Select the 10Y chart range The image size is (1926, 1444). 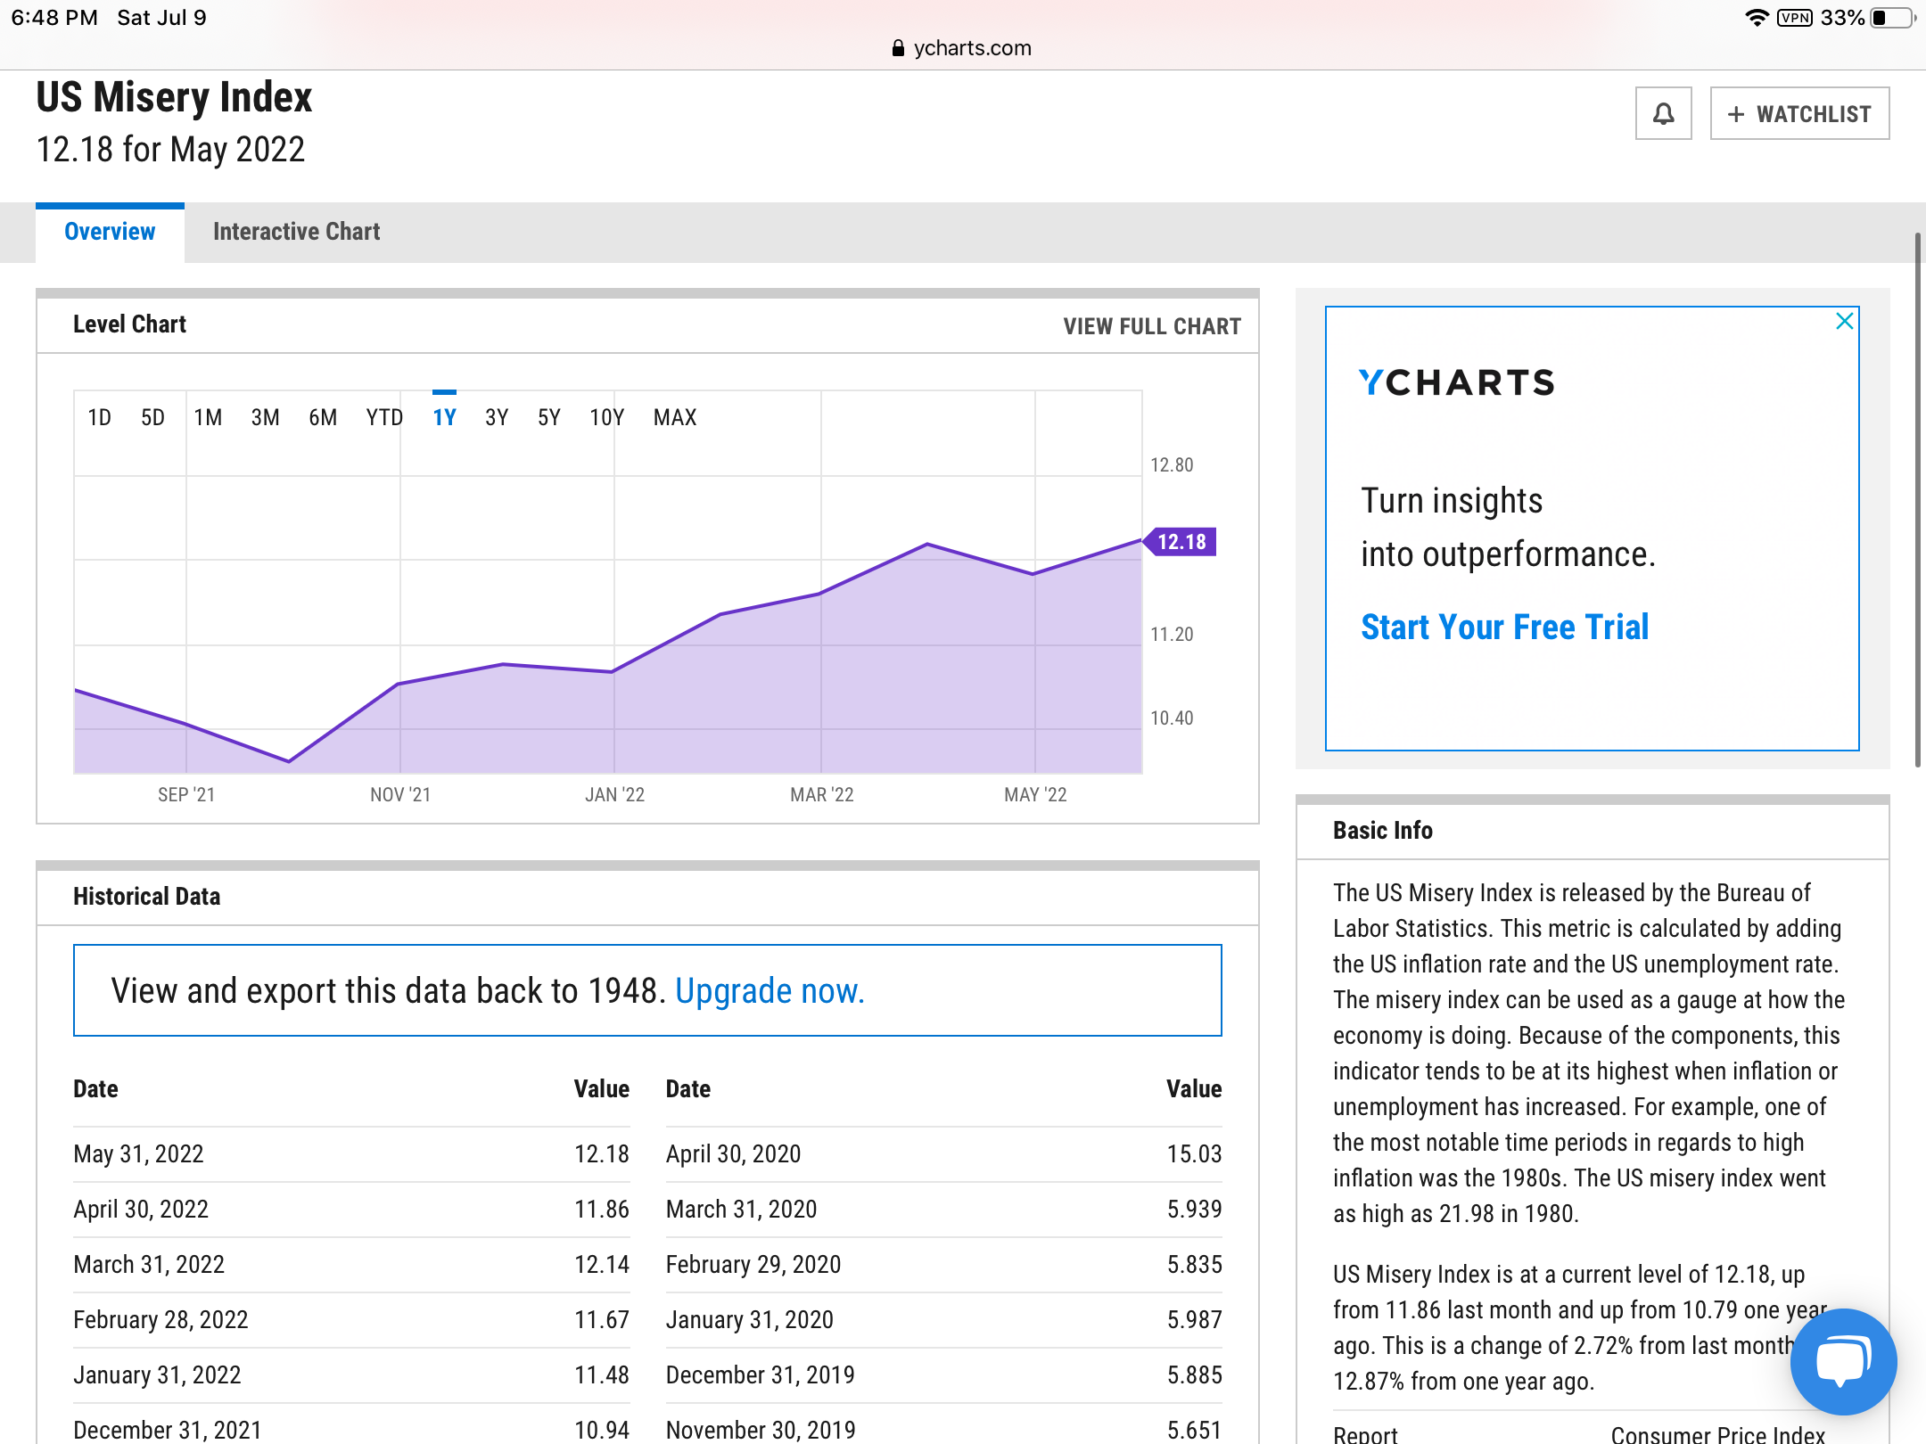pyautogui.click(x=606, y=417)
